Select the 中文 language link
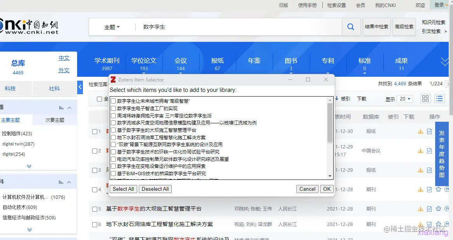Image resolution: width=453 pixels, height=240 pixels. click(x=64, y=58)
